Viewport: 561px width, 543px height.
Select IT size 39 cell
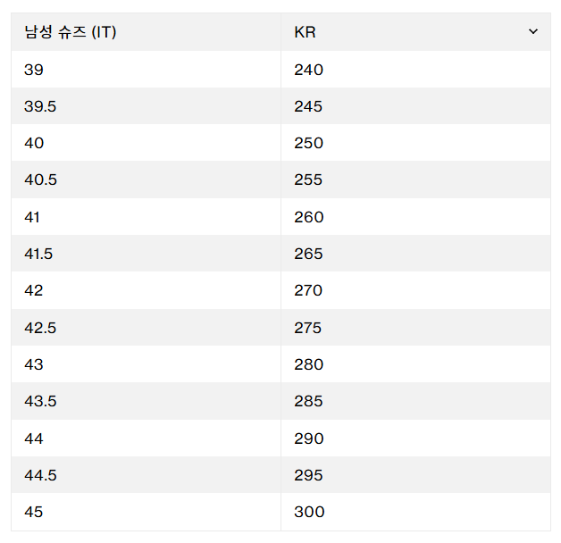point(34,70)
